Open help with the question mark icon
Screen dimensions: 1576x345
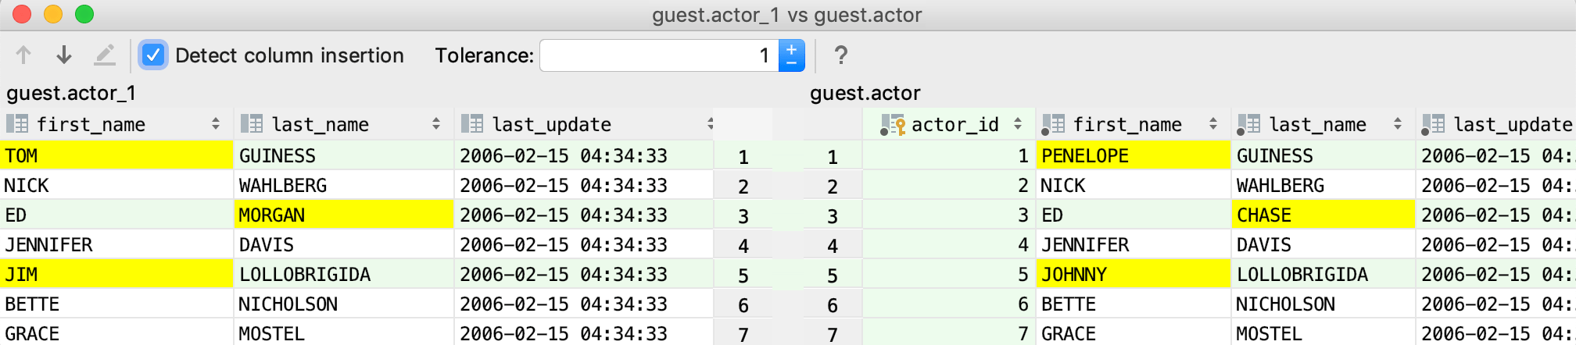(x=840, y=55)
